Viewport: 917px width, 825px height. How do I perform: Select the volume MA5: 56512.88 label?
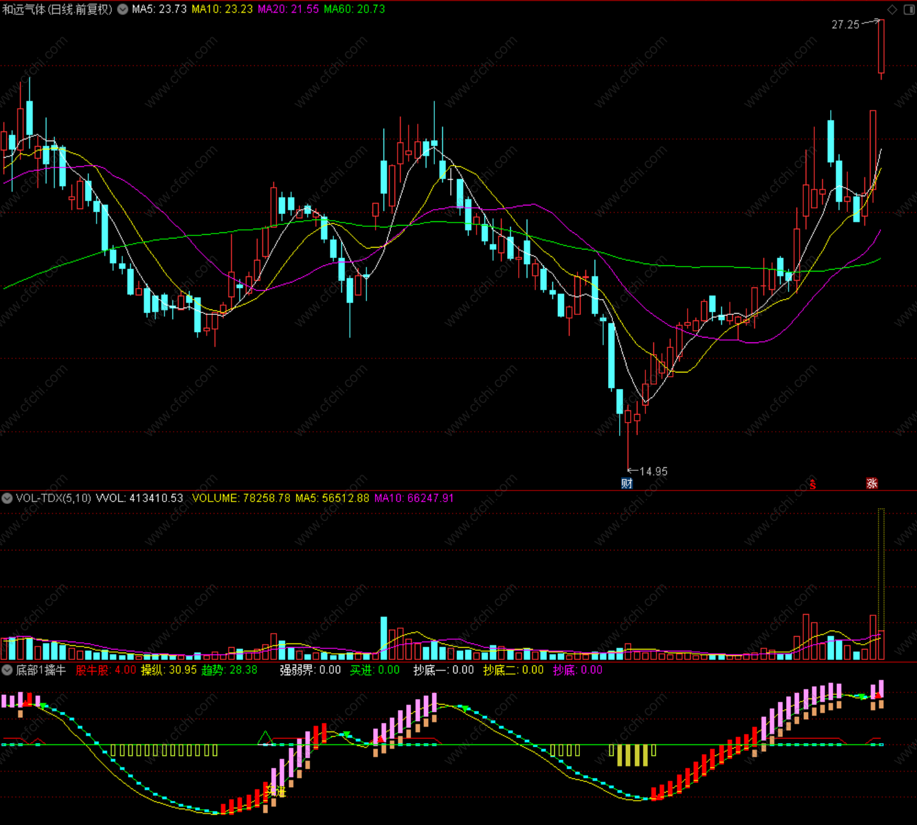point(332,498)
